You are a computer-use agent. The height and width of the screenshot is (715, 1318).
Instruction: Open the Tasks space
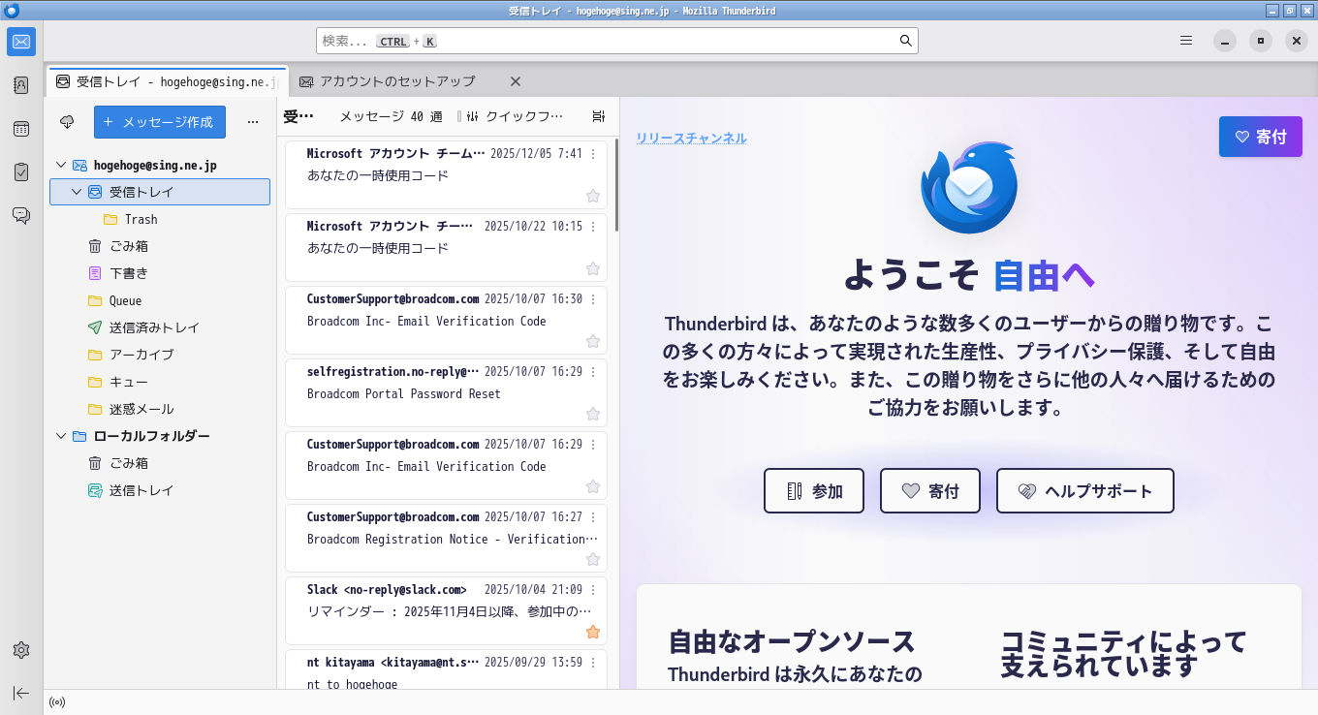pos(21,172)
